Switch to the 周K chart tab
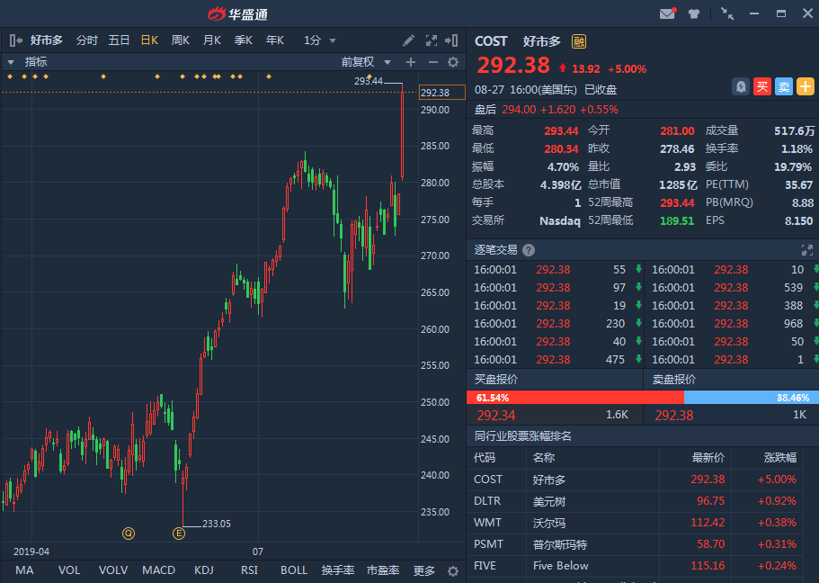Image resolution: width=819 pixels, height=583 pixels. click(181, 40)
